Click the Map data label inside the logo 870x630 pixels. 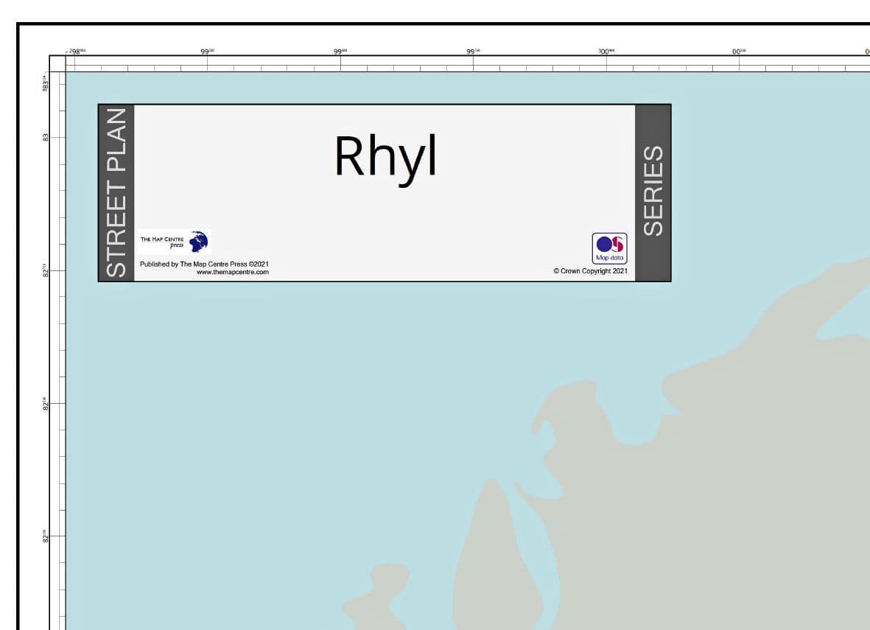coord(610,257)
